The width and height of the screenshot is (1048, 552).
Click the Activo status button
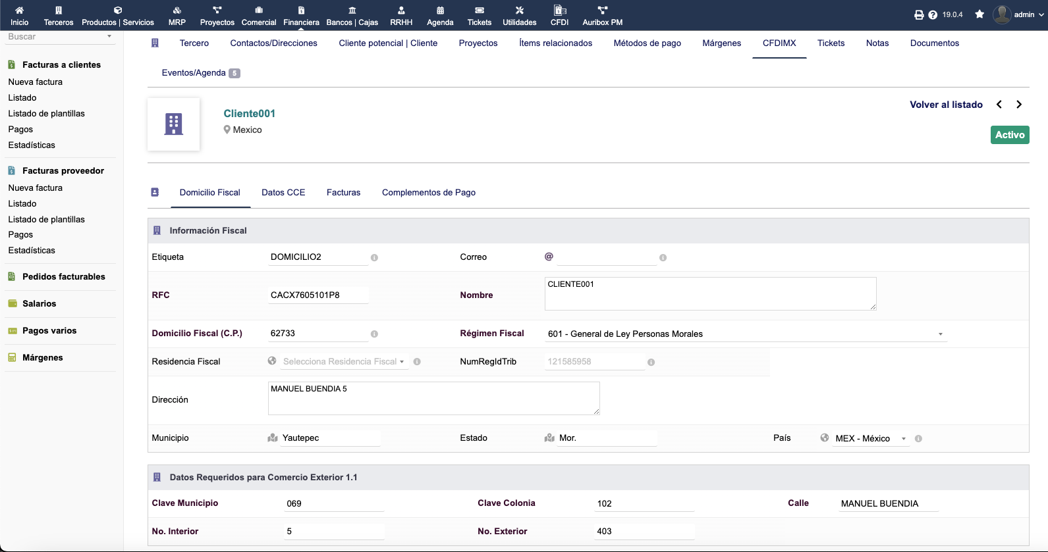pyautogui.click(x=1010, y=135)
